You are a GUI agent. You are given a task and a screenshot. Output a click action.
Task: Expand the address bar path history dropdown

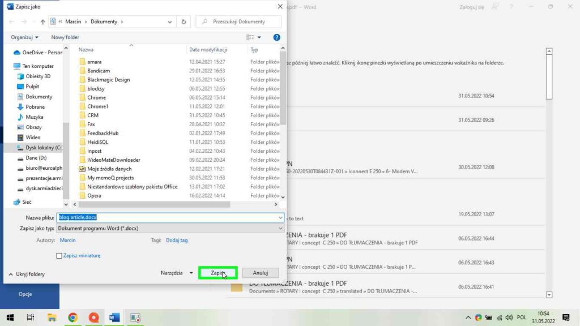(x=170, y=22)
